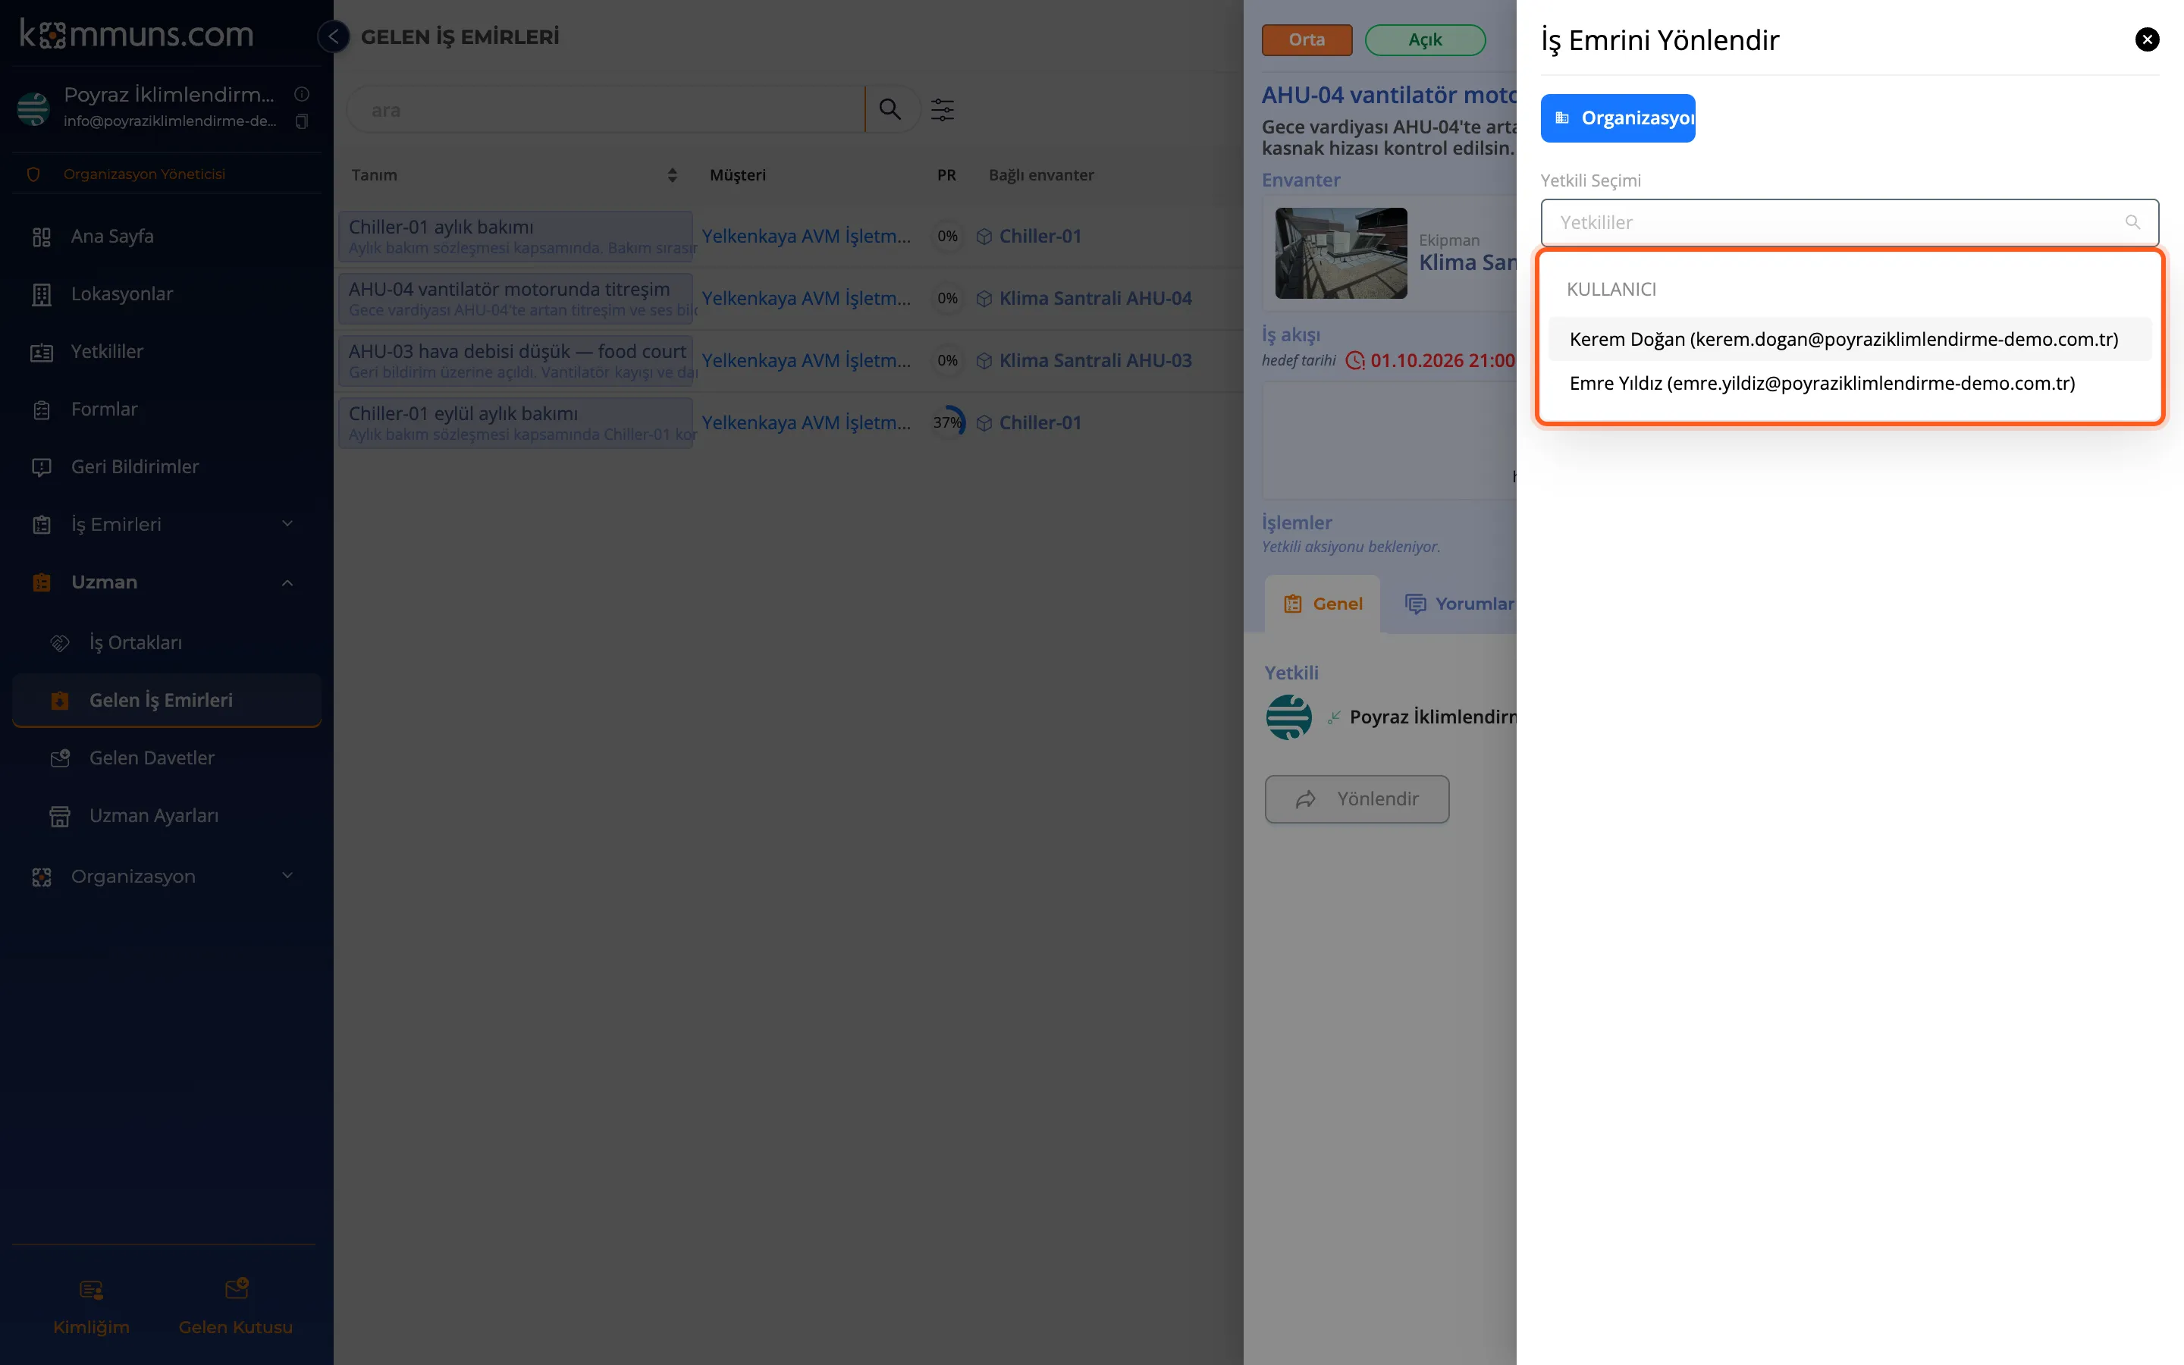
Task: Click the Yetkililer search dropdown field
Action: coord(1849,223)
